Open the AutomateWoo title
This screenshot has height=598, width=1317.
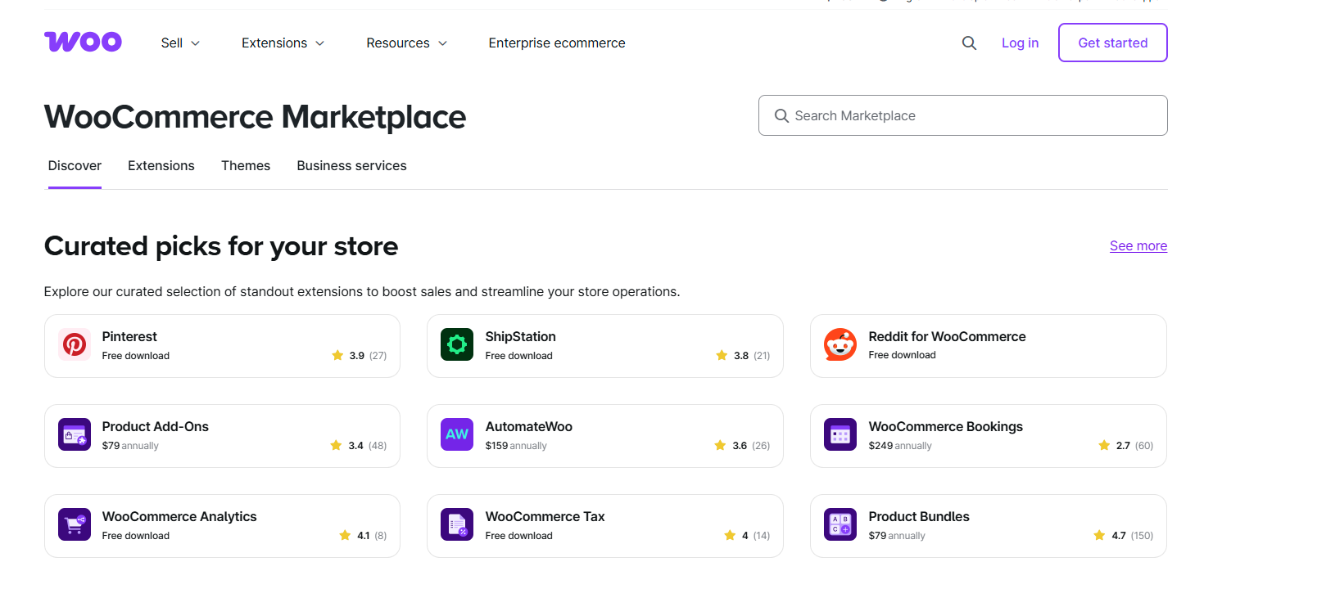(528, 426)
